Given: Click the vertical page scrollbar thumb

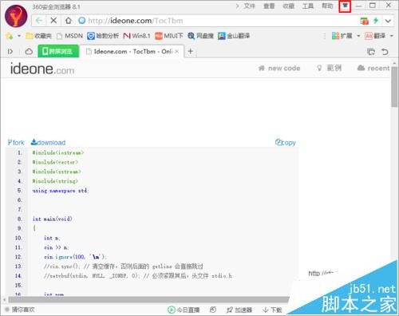Looking at the screenshot, I should click(x=394, y=86).
